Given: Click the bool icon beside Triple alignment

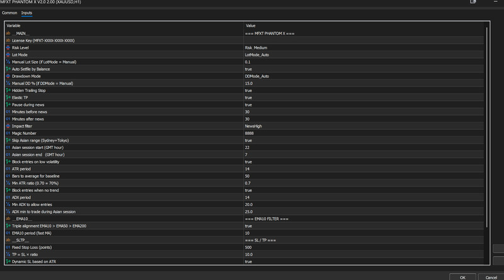Looking at the screenshot, I should pyautogui.click(x=8, y=226).
